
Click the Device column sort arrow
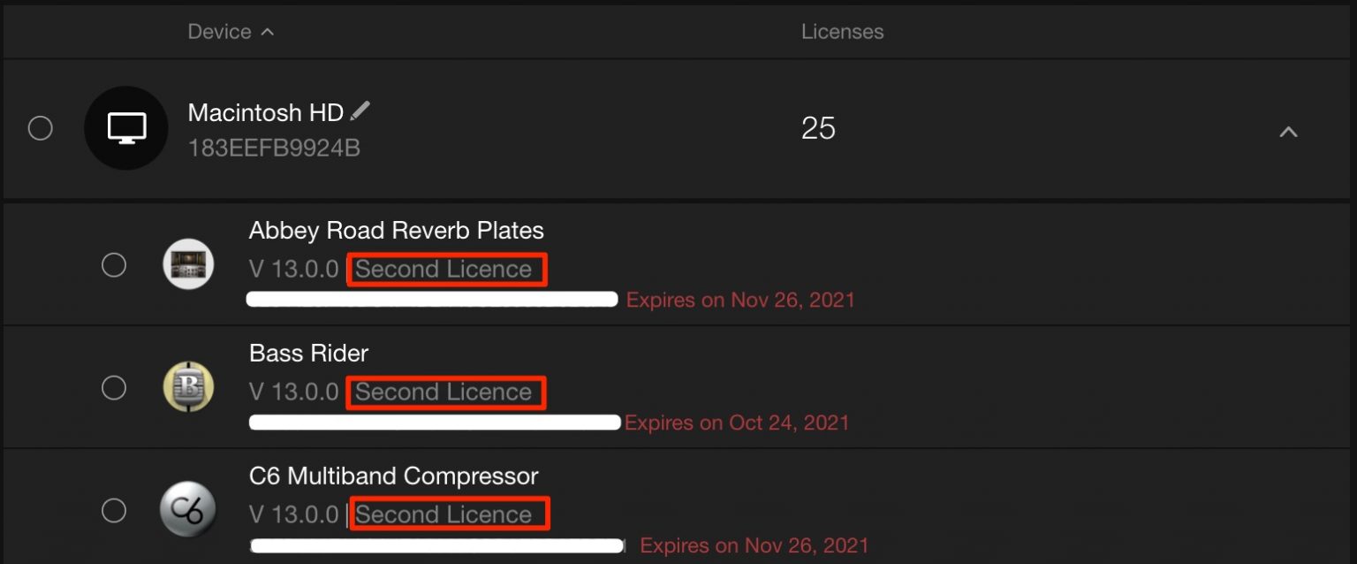coord(268,32)
